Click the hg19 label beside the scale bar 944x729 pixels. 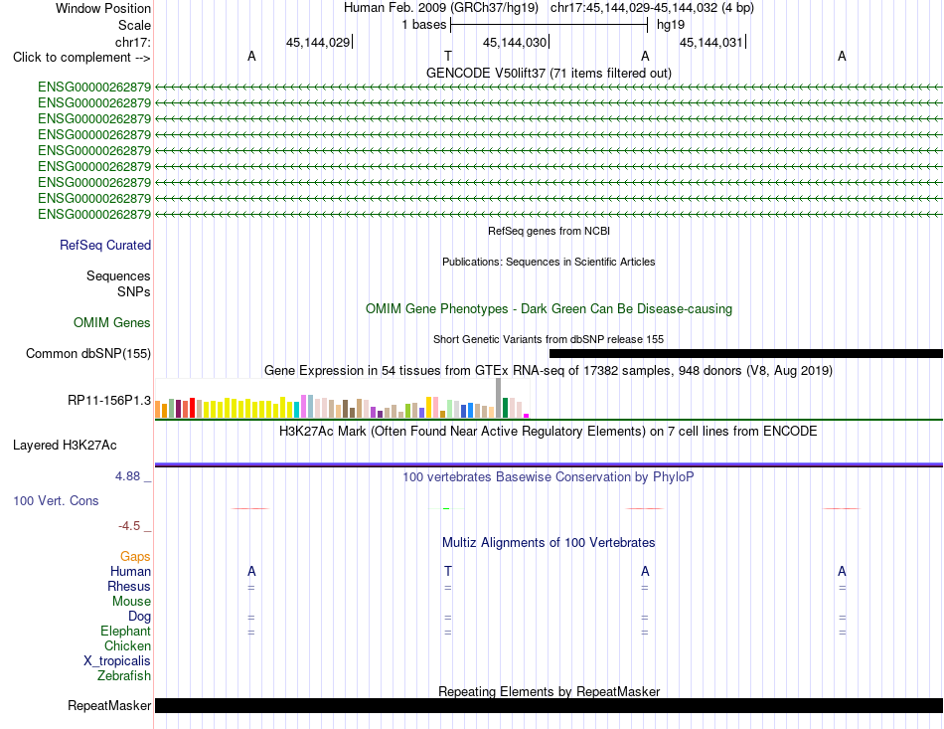coord(670,25)
